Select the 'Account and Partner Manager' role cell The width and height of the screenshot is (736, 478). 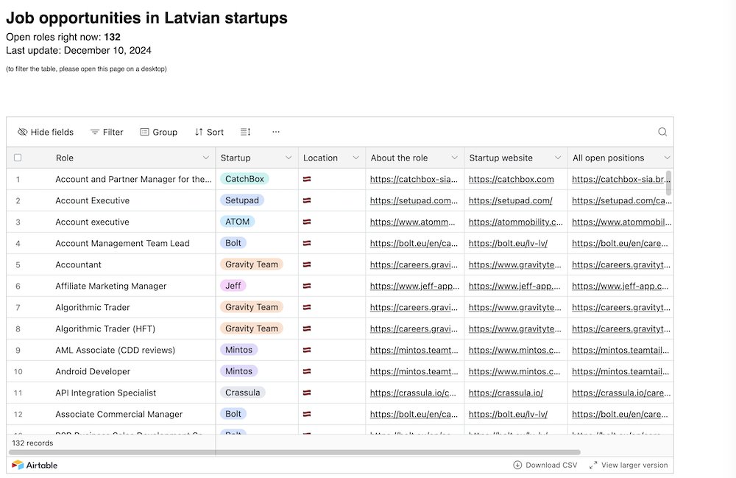133,180
